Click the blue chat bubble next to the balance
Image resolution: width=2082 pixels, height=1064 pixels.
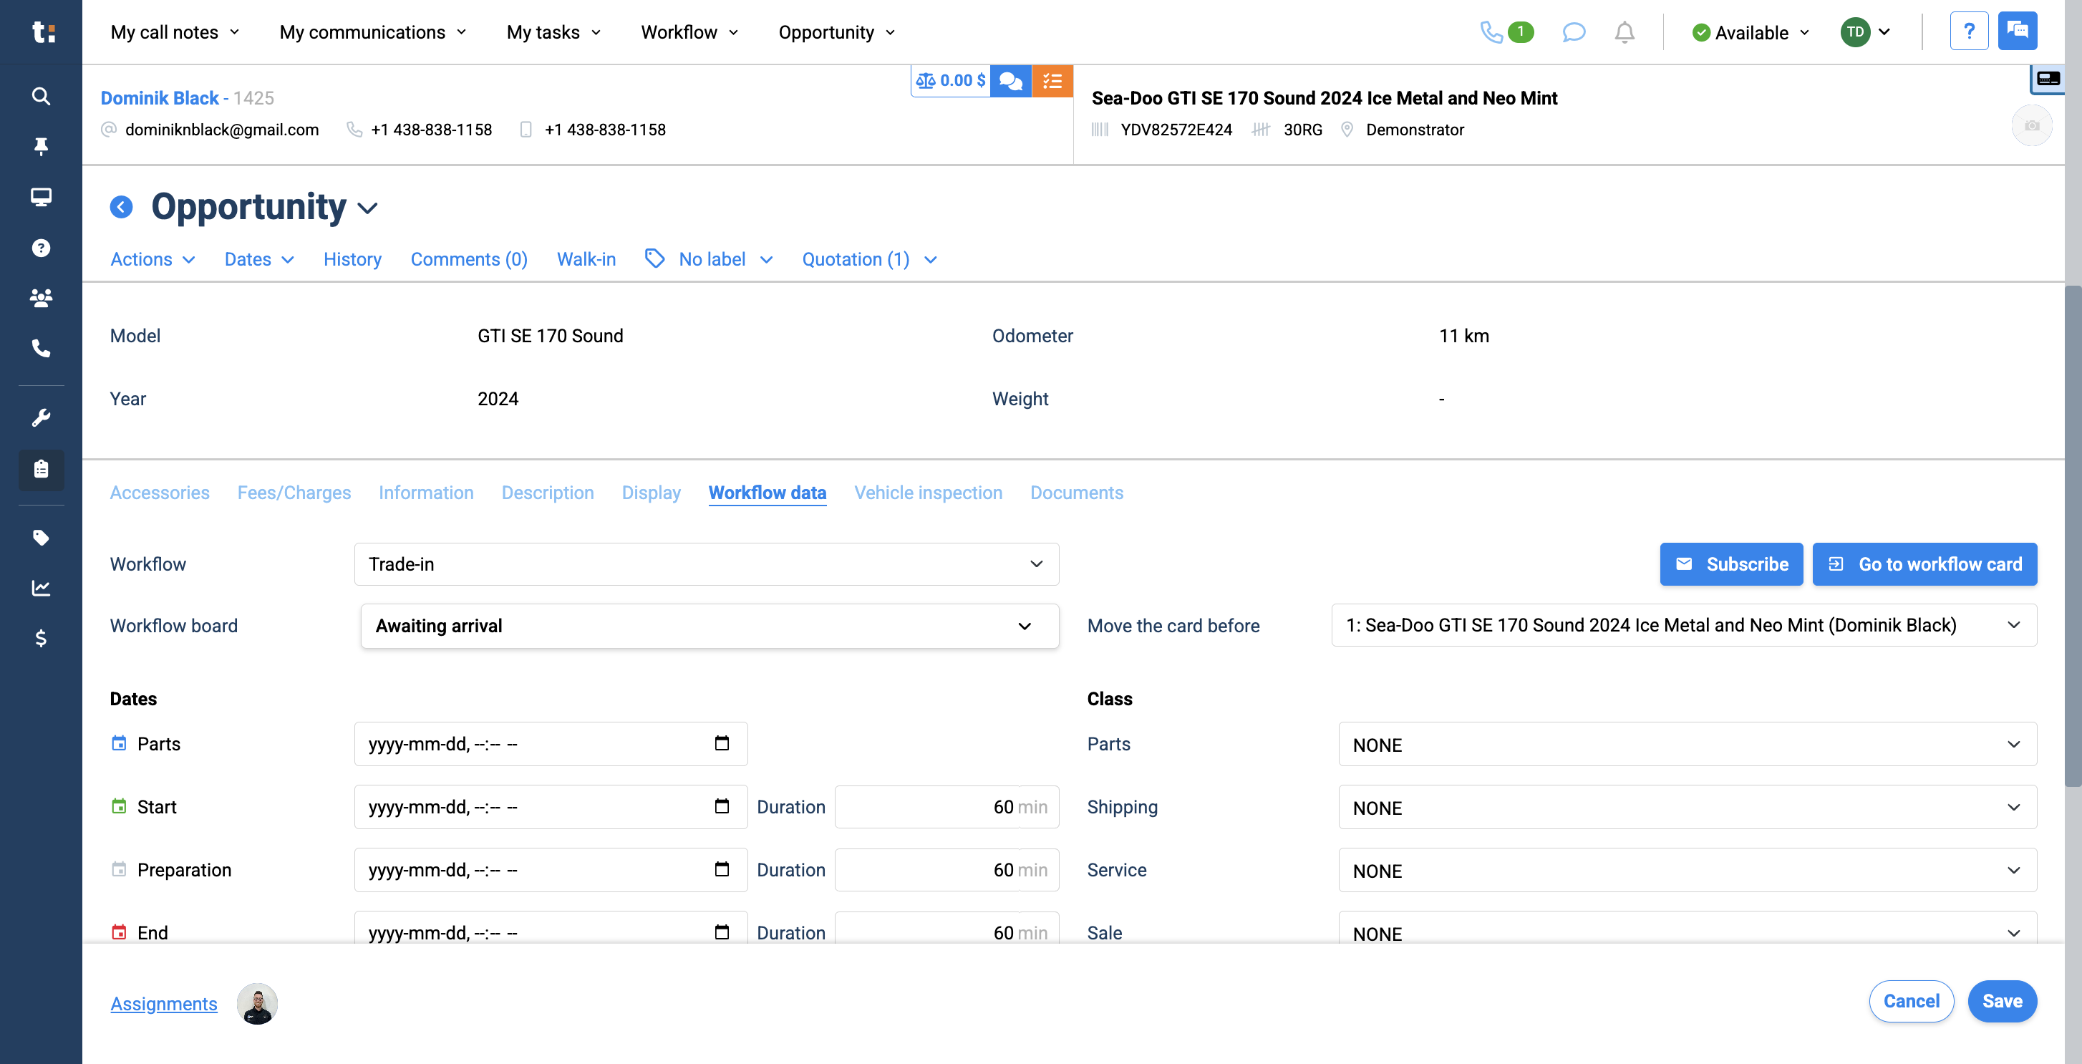pyautogui.click(x=1010, y=80)
